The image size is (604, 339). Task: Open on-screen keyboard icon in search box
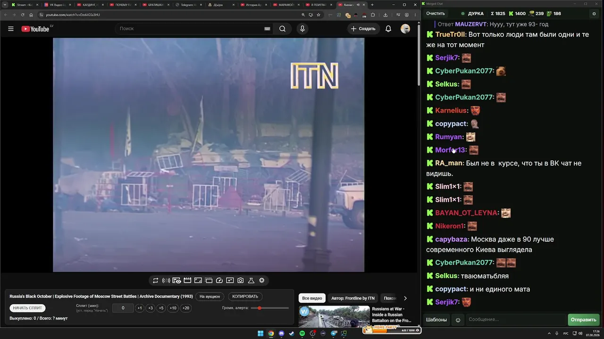267,29
